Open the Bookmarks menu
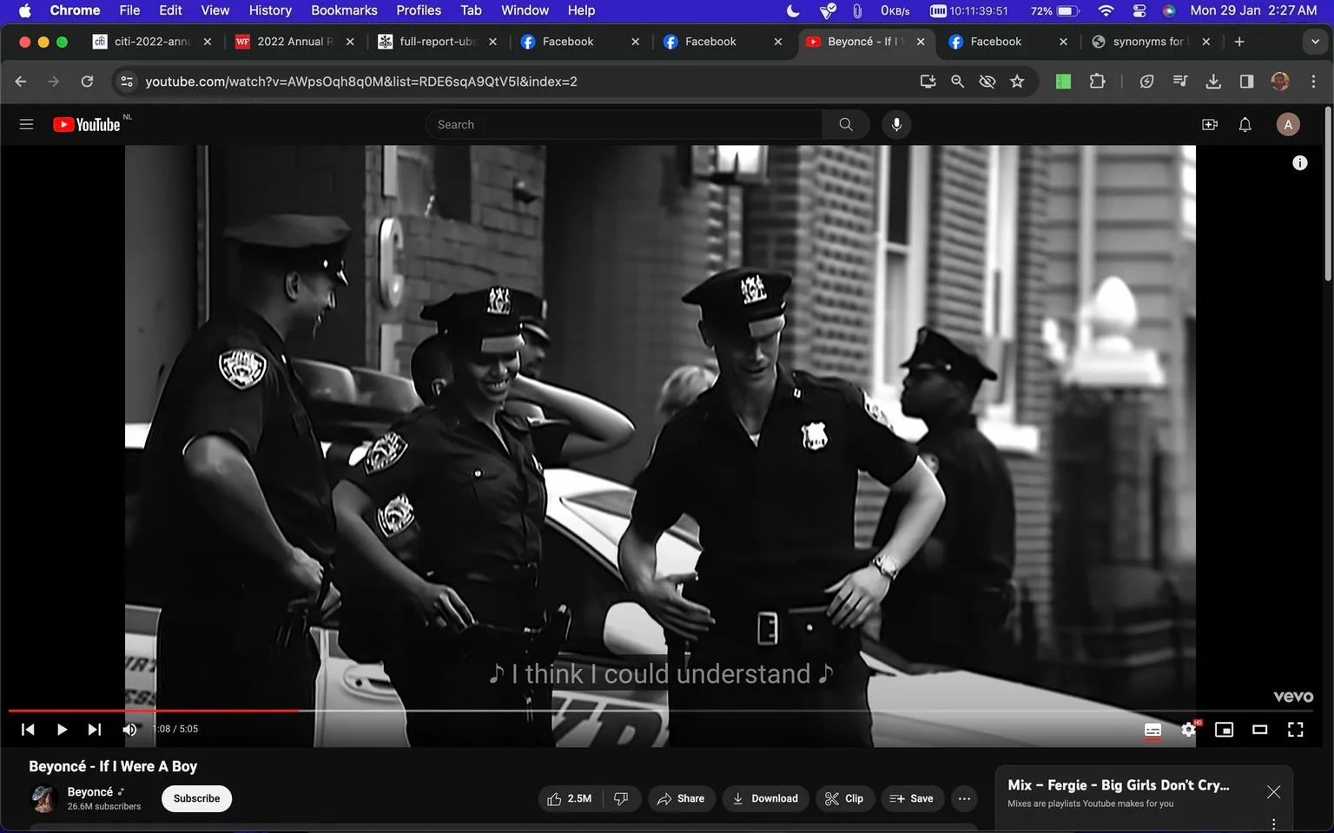 coord(344,10)
